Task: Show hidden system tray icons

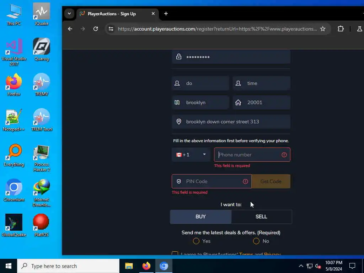Action: (x=301, y=266)
